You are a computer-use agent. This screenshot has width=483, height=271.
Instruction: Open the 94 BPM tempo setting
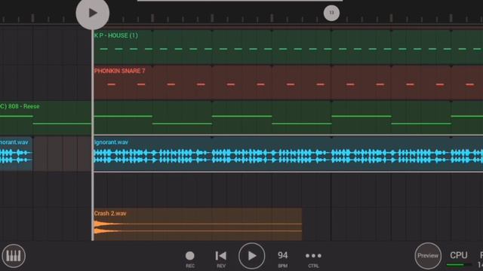[x=282, y=259]
